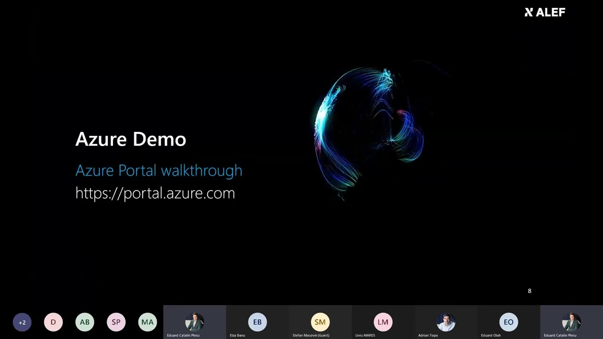Viewport: 603px width, 339px height.
Task: Click the https://portal.azure.com link on slide
Action: tap(155, 193)
